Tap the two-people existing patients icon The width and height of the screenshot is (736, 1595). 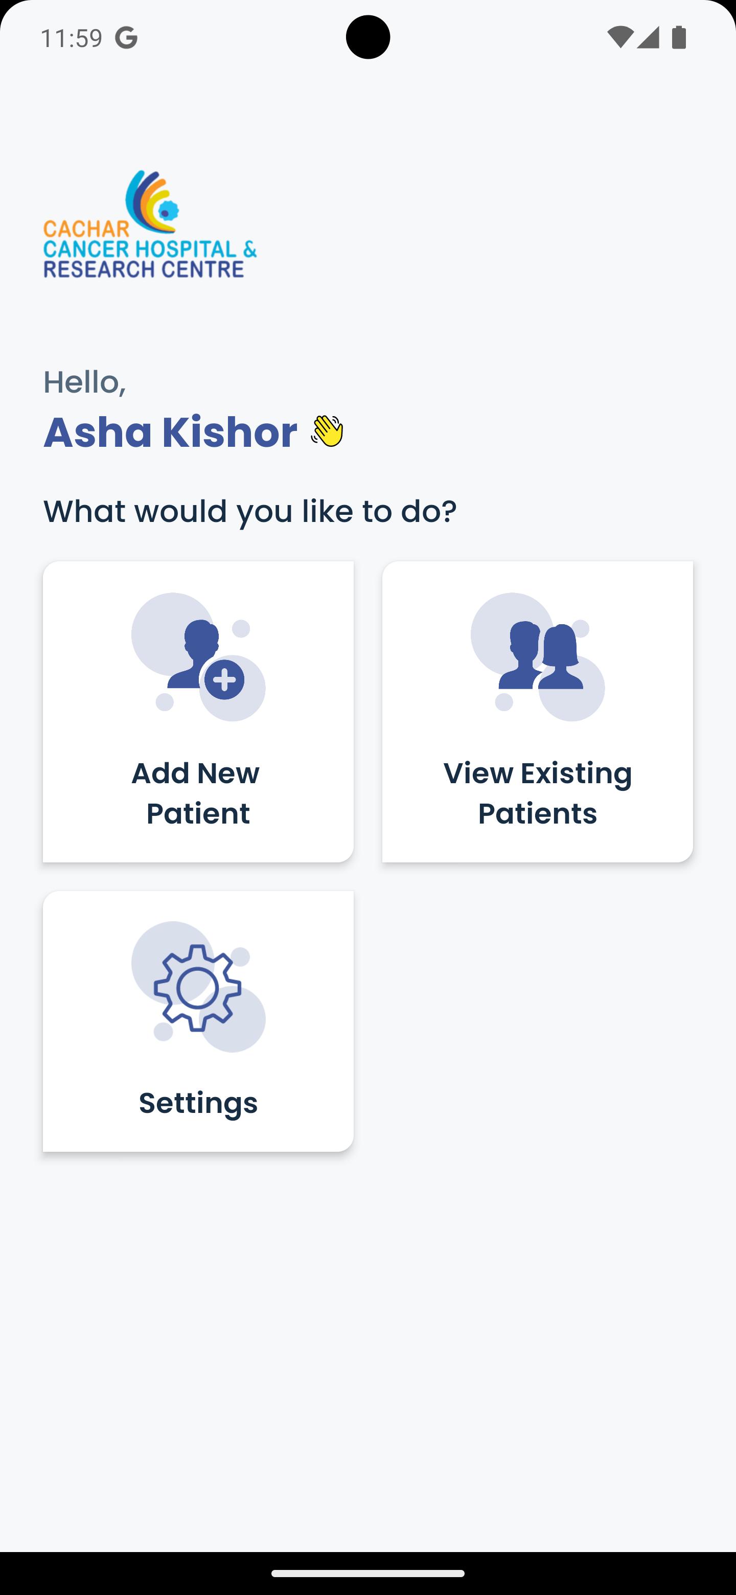(x=537, y=657)
